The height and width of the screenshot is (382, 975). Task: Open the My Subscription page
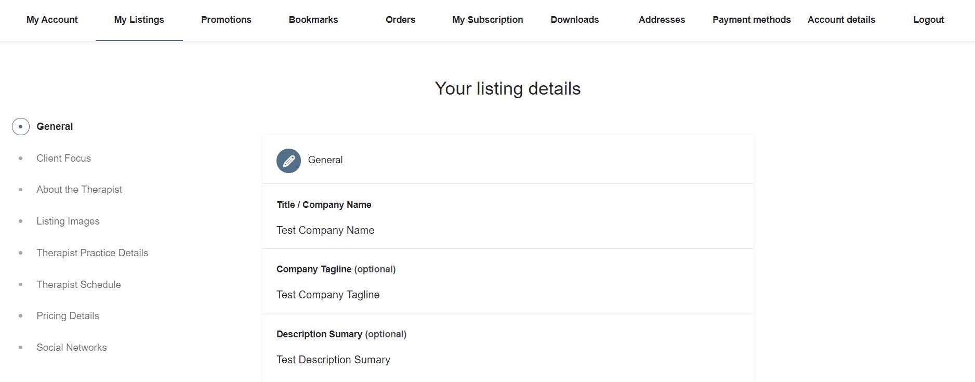(x=487, y=20)
